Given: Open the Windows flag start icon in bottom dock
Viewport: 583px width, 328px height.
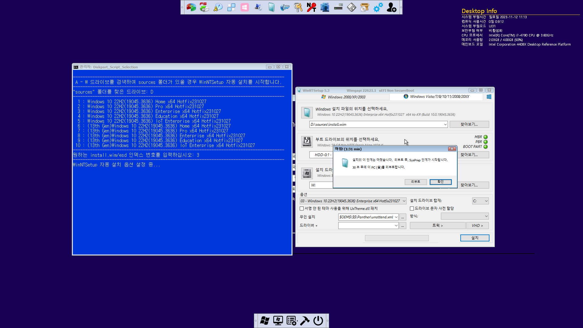Looking at the screenshot, I should coord(265,321).
